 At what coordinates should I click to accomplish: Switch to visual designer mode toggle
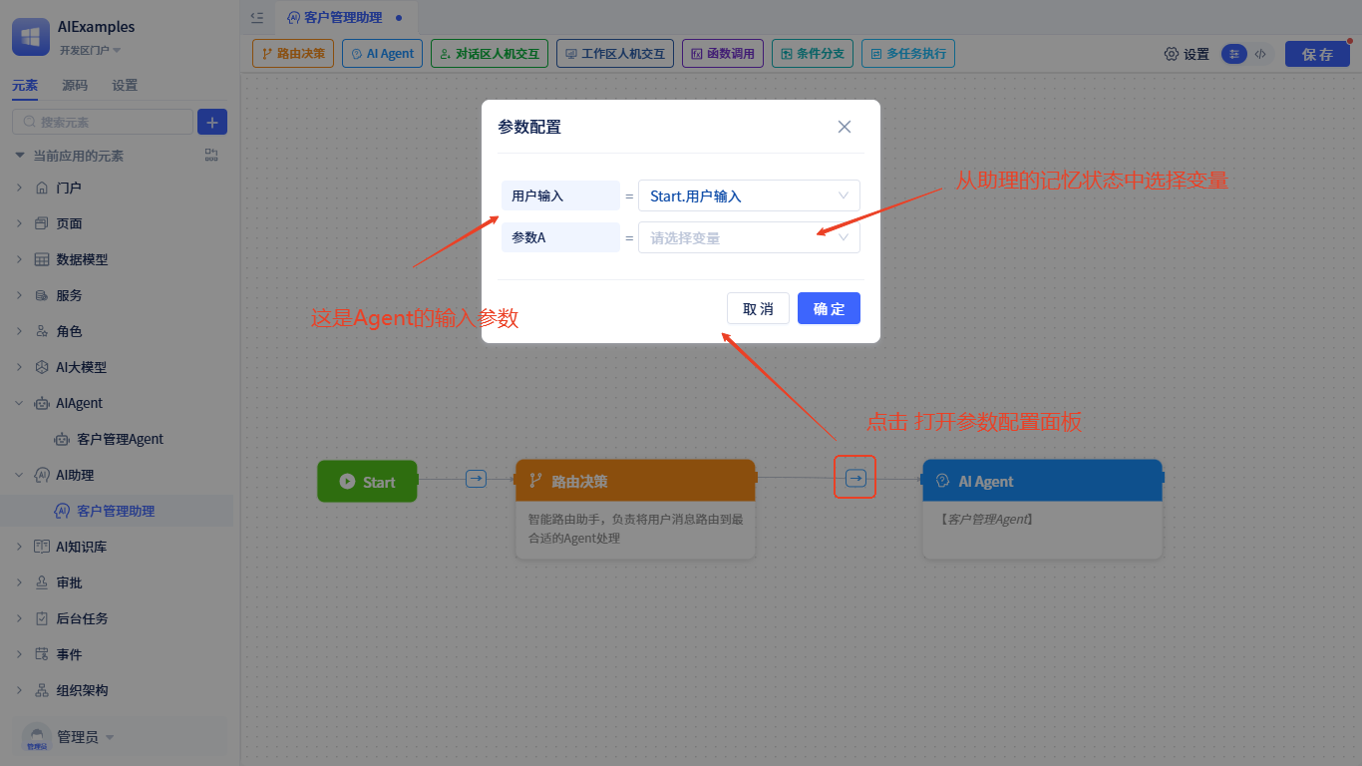click(1234, 54)
